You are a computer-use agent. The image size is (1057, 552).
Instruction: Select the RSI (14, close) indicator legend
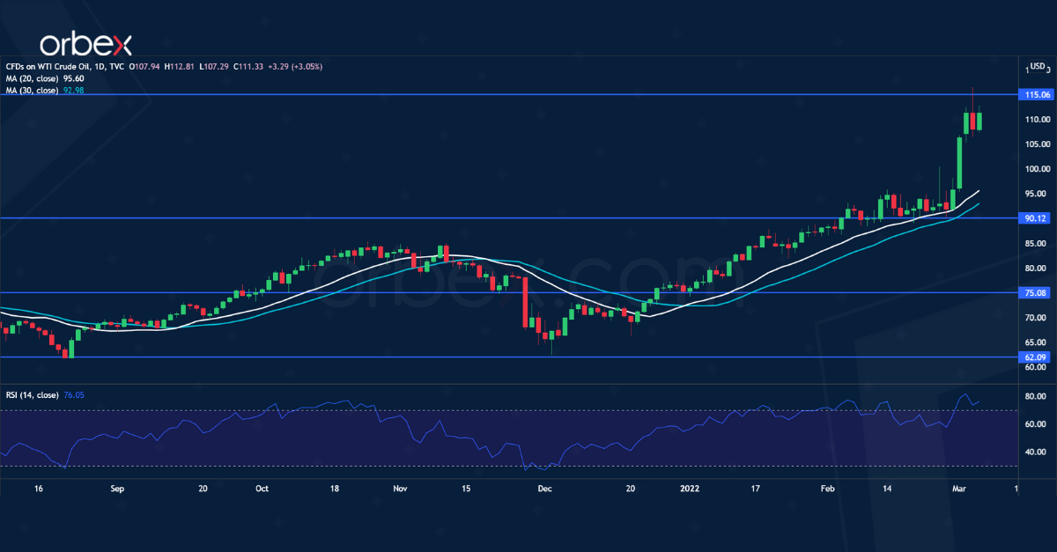click(35, 395)
